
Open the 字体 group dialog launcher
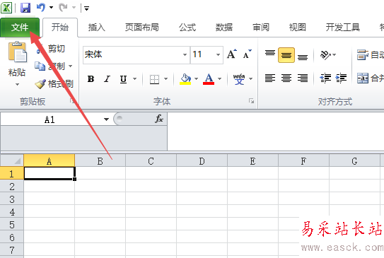tap(251, 101)
